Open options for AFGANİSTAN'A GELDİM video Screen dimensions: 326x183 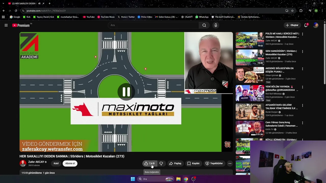[x=302, y=105]
